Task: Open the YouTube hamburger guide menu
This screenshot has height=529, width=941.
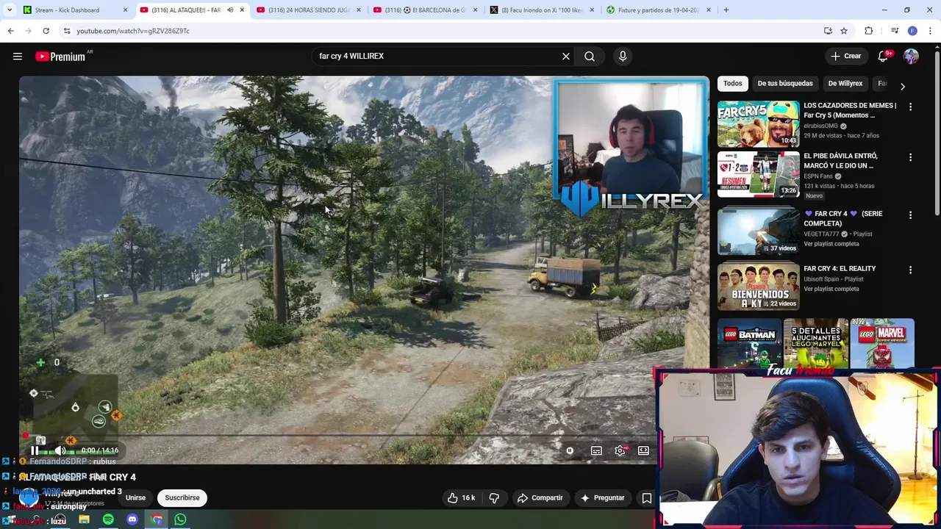Action: pos(18,57)
